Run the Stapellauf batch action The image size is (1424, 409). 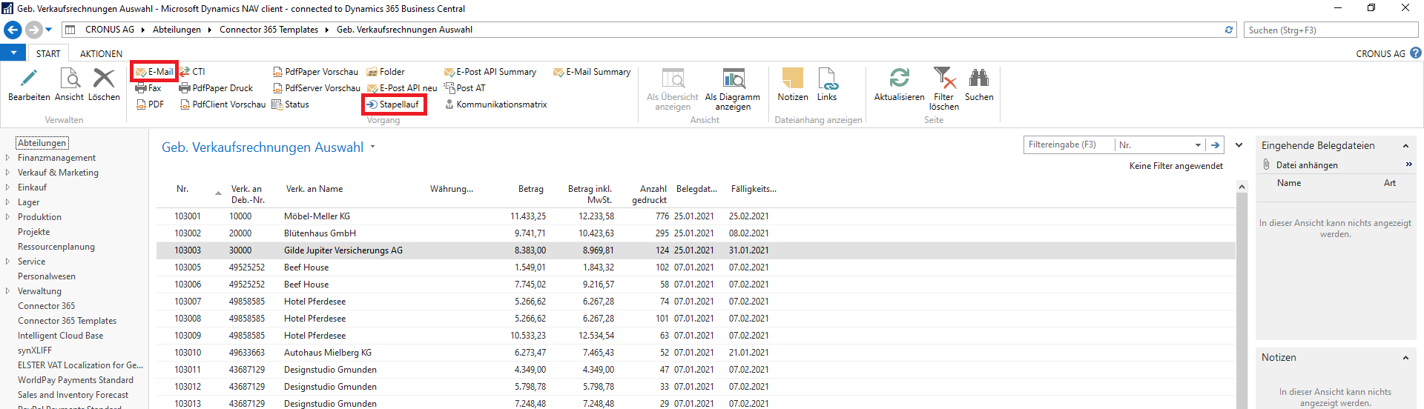(x=393, y=104)
